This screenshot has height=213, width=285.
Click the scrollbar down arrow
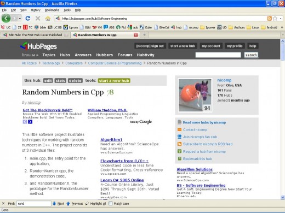pos(283,197)
